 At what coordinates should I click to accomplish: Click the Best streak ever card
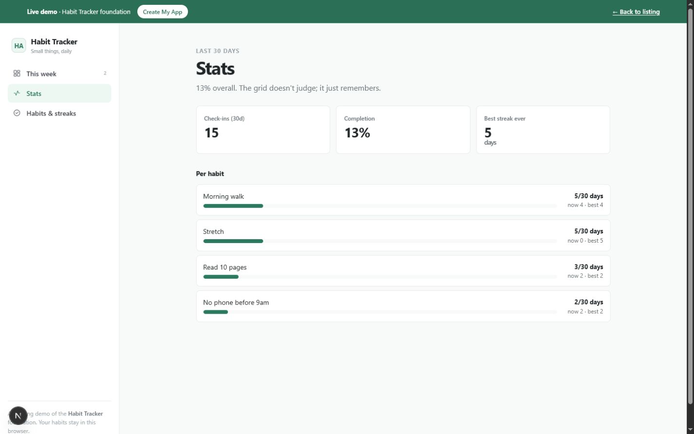(x=543, y=130)
